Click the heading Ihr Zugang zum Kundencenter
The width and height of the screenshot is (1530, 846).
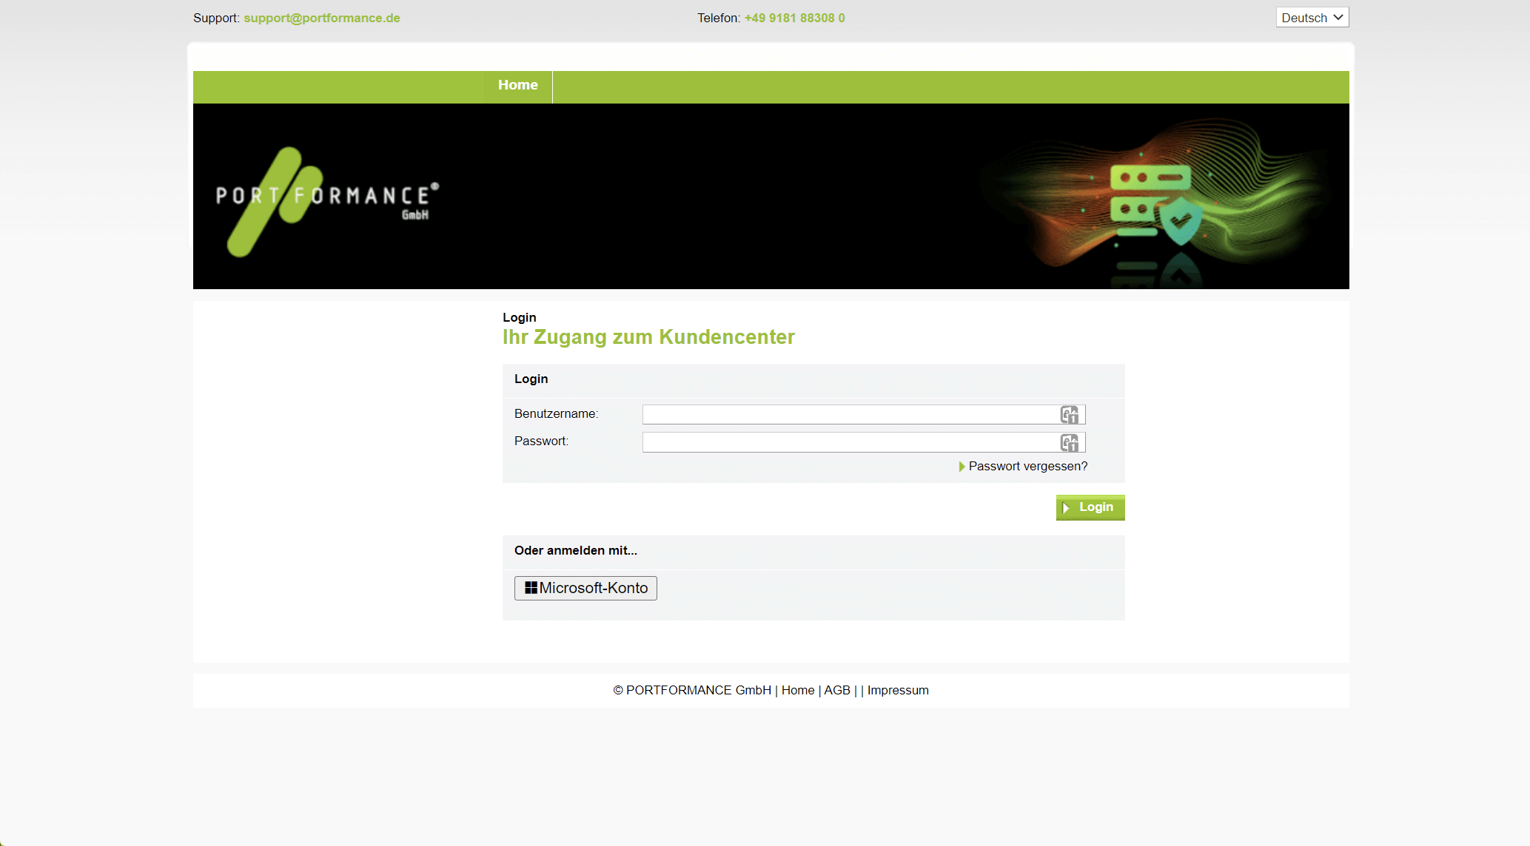[x=648, y=338]
